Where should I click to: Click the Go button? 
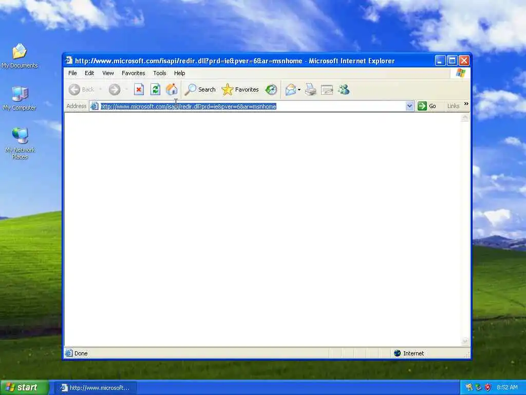427,106
